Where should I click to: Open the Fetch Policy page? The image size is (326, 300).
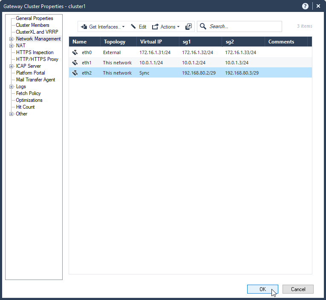[x=28, y=93]
